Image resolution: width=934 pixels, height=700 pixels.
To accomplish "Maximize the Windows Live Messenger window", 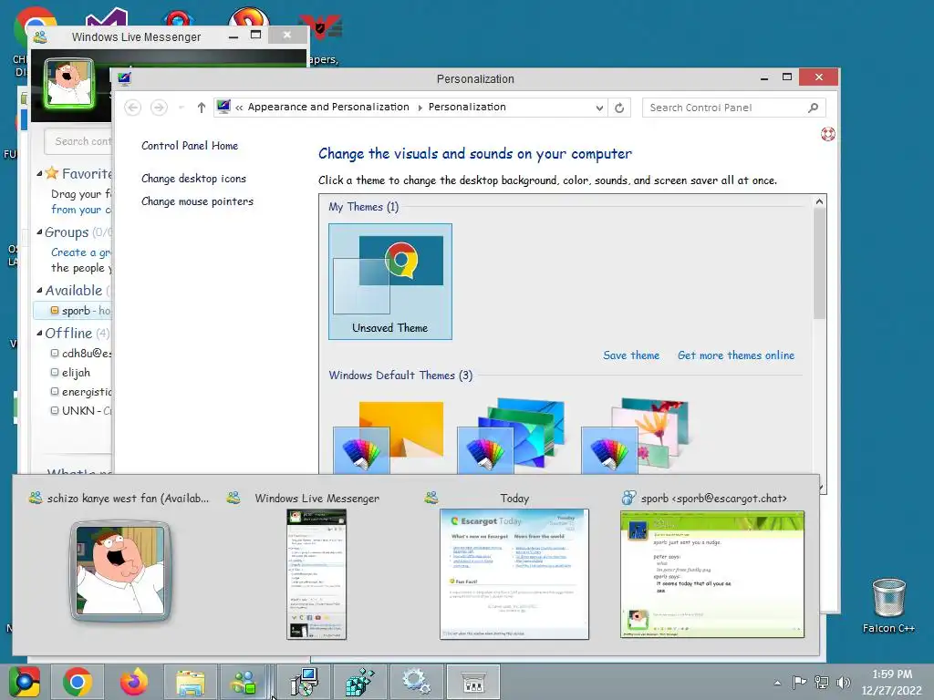I will [255, 36].
